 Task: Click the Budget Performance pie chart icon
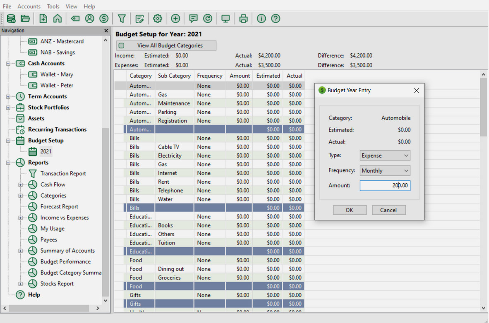coord(33,261)
